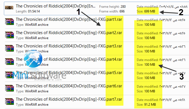
Task: Click the Riddick video file thumbnail
Action: [x=9, y=7]
